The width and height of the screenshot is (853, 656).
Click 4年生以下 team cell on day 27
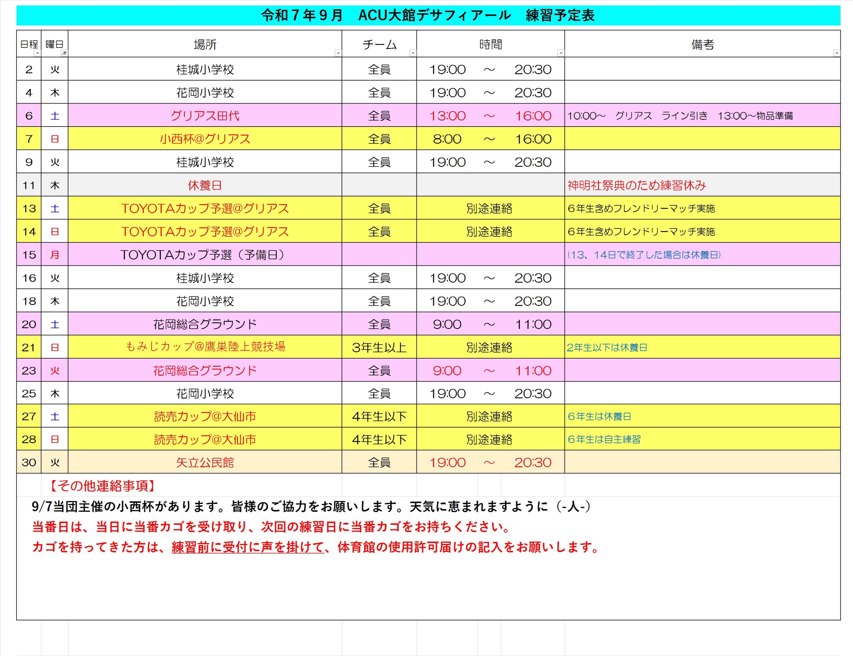point(379,416)
